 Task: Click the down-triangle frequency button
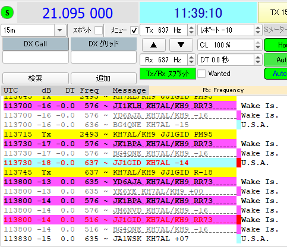[x=181, y=45]
